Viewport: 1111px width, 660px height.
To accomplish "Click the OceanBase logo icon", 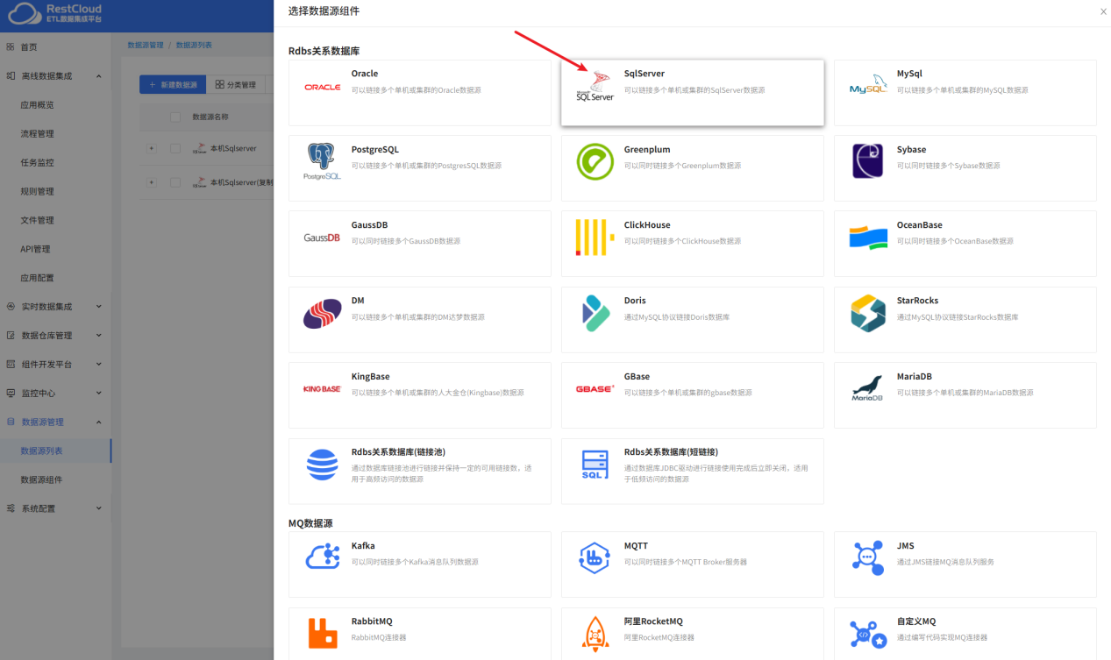I will (868, 238).
